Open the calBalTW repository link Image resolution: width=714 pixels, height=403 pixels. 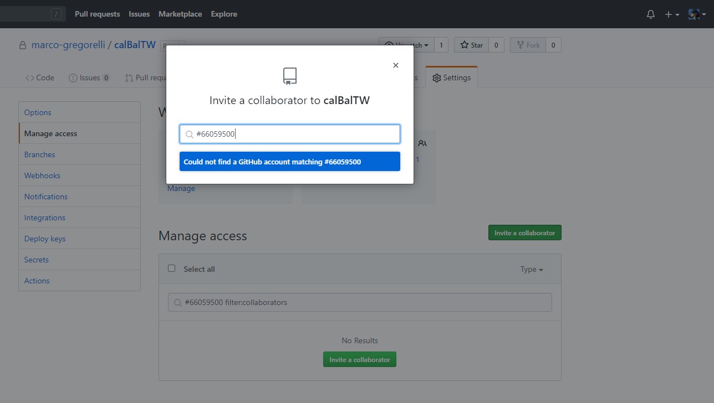click(x=135, y=45)
